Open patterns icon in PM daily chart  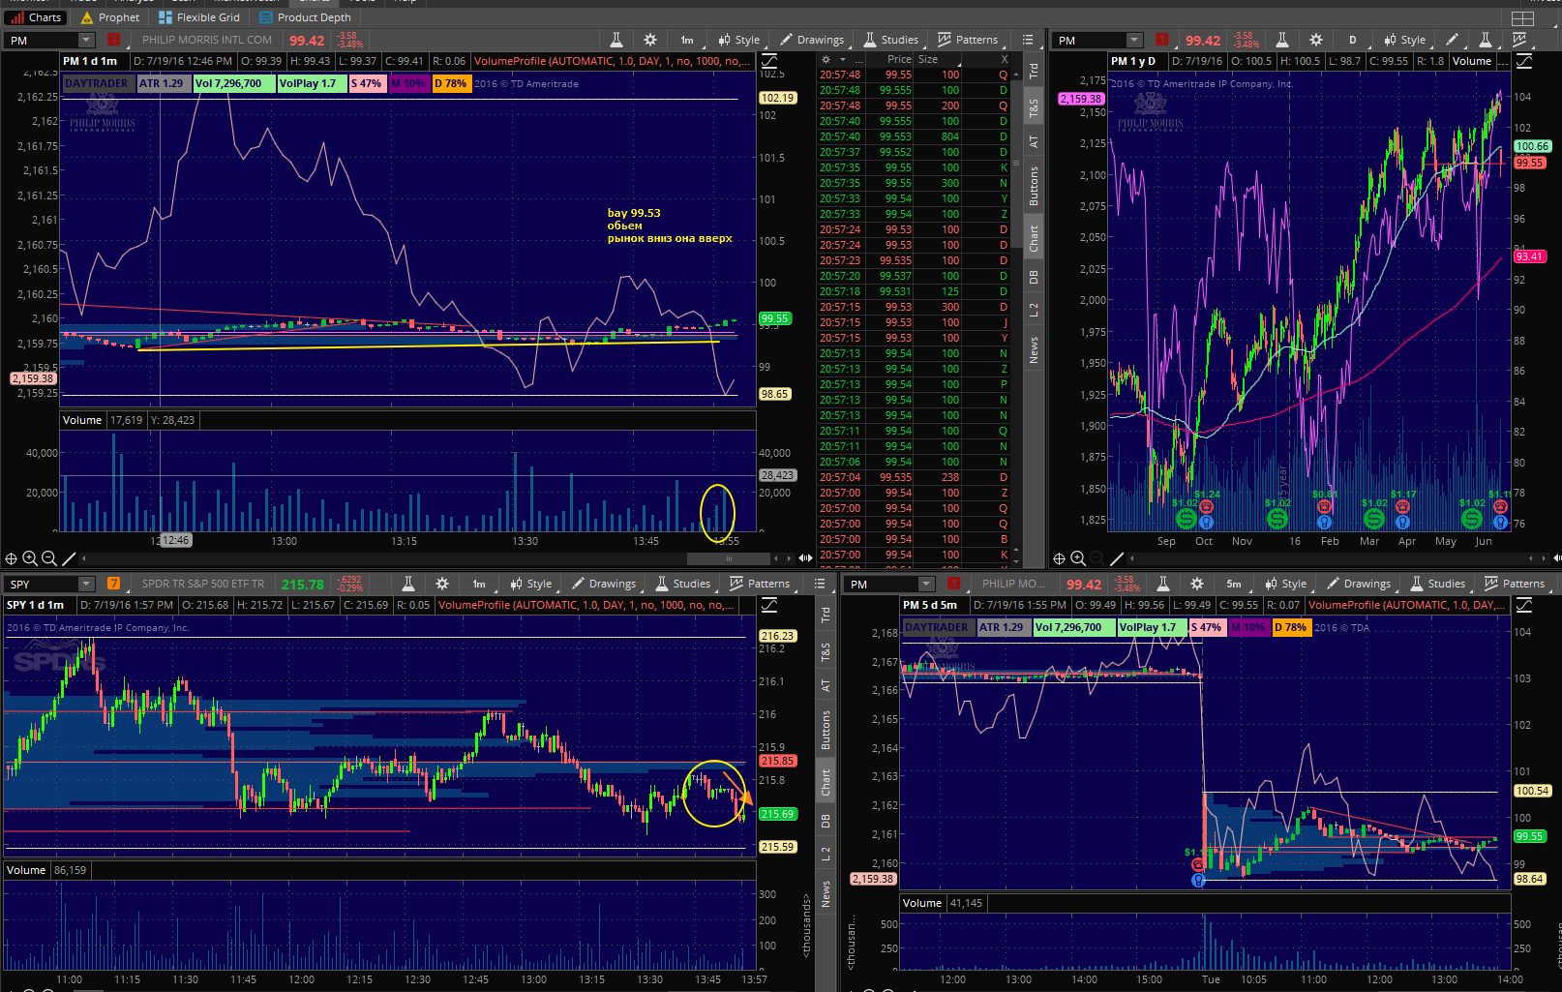pos(1519,40)
